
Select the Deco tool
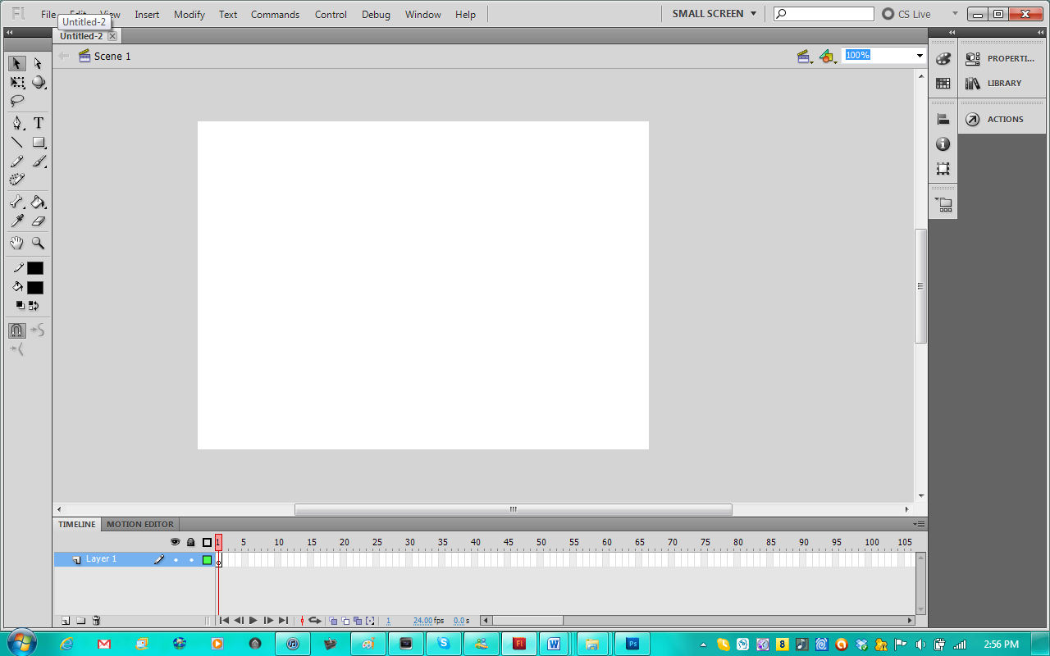click(16, 180)
